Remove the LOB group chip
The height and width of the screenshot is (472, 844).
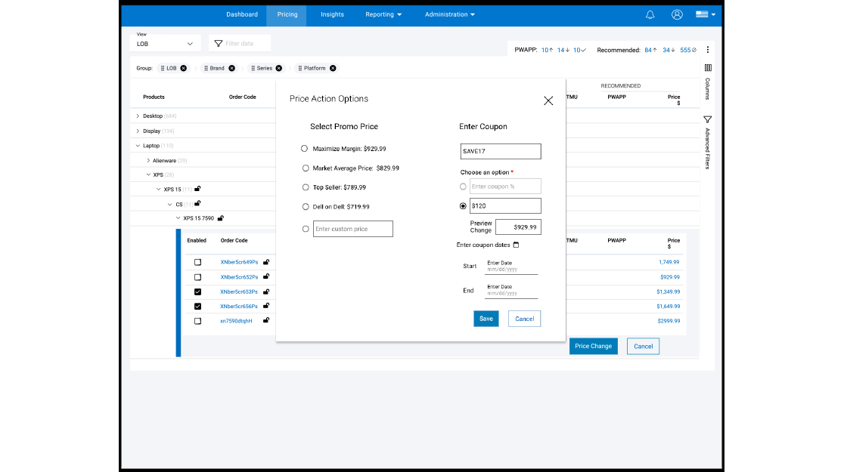(184, 68)
